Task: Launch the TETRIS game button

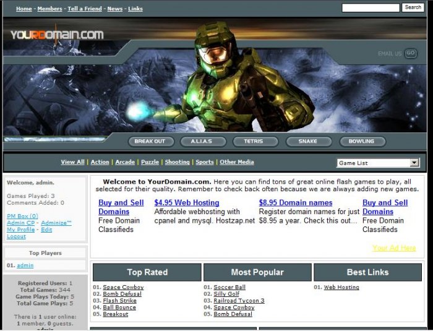Action: click(255, 142)
